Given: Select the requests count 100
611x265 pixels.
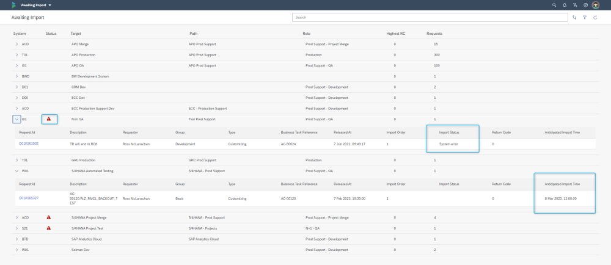Looking at the screenshot, I should click(x=437, y=65).
